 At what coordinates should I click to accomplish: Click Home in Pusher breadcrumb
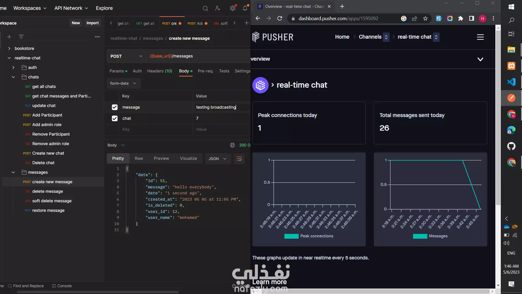(342, 37)
